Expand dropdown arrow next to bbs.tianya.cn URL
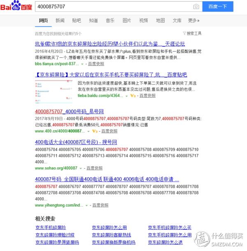The image size is (247, 251). pyautogui.click(x=82, y=64)
